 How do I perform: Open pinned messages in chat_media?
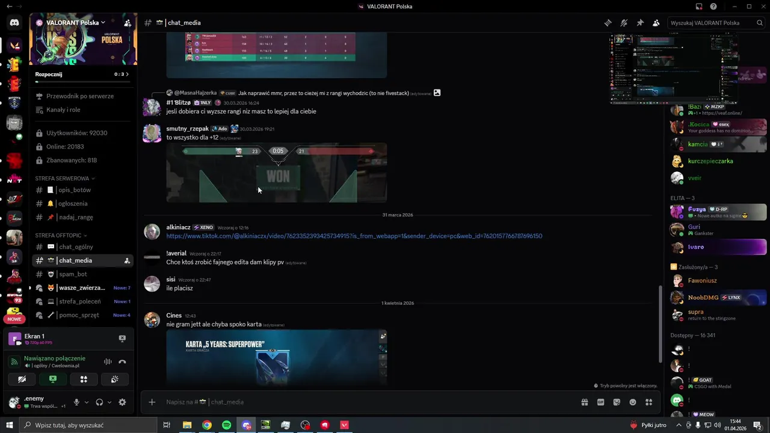[x=640, y=23]
